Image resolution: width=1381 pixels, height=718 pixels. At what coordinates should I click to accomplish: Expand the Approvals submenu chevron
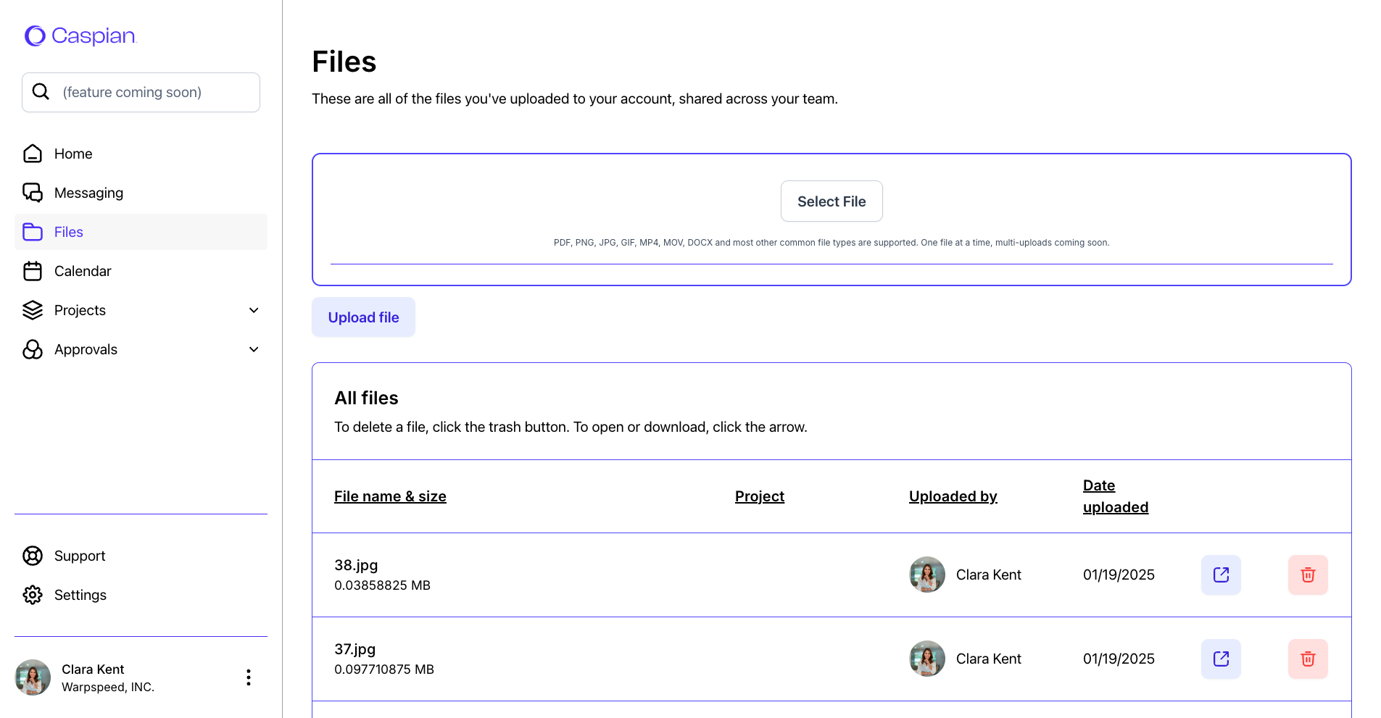254,349
